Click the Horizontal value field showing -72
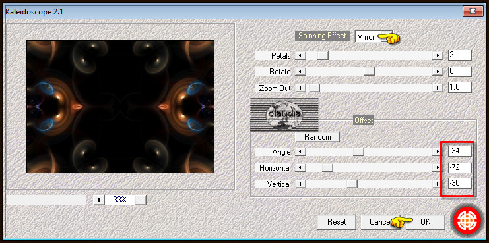Viewport: 489px width, 243px height. 460,167
